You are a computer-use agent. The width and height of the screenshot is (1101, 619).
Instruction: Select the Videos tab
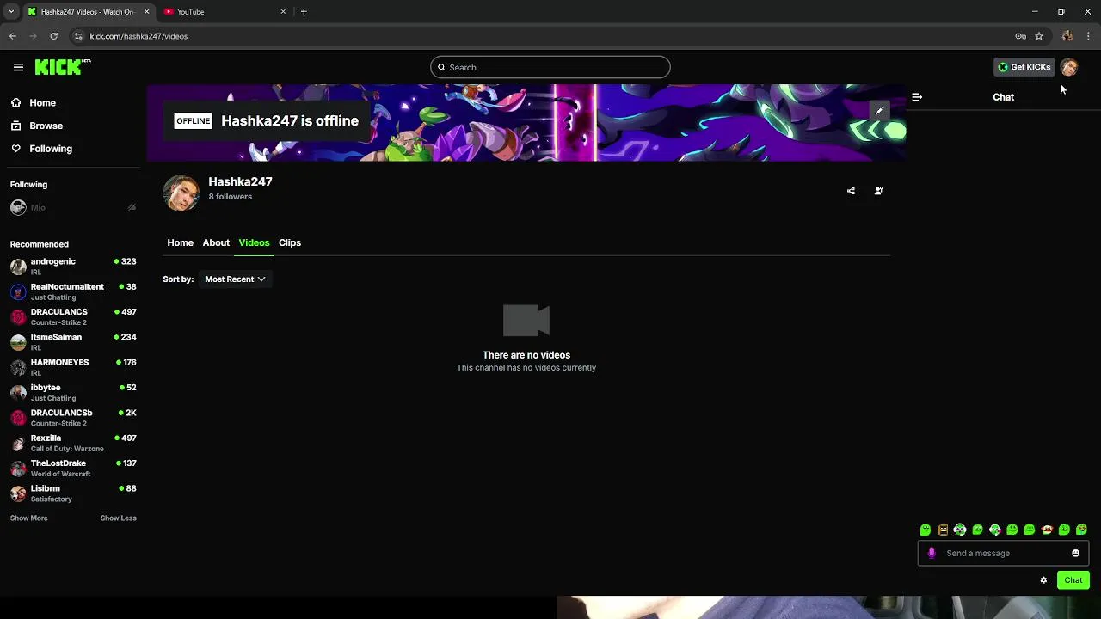tap(254, 242)
